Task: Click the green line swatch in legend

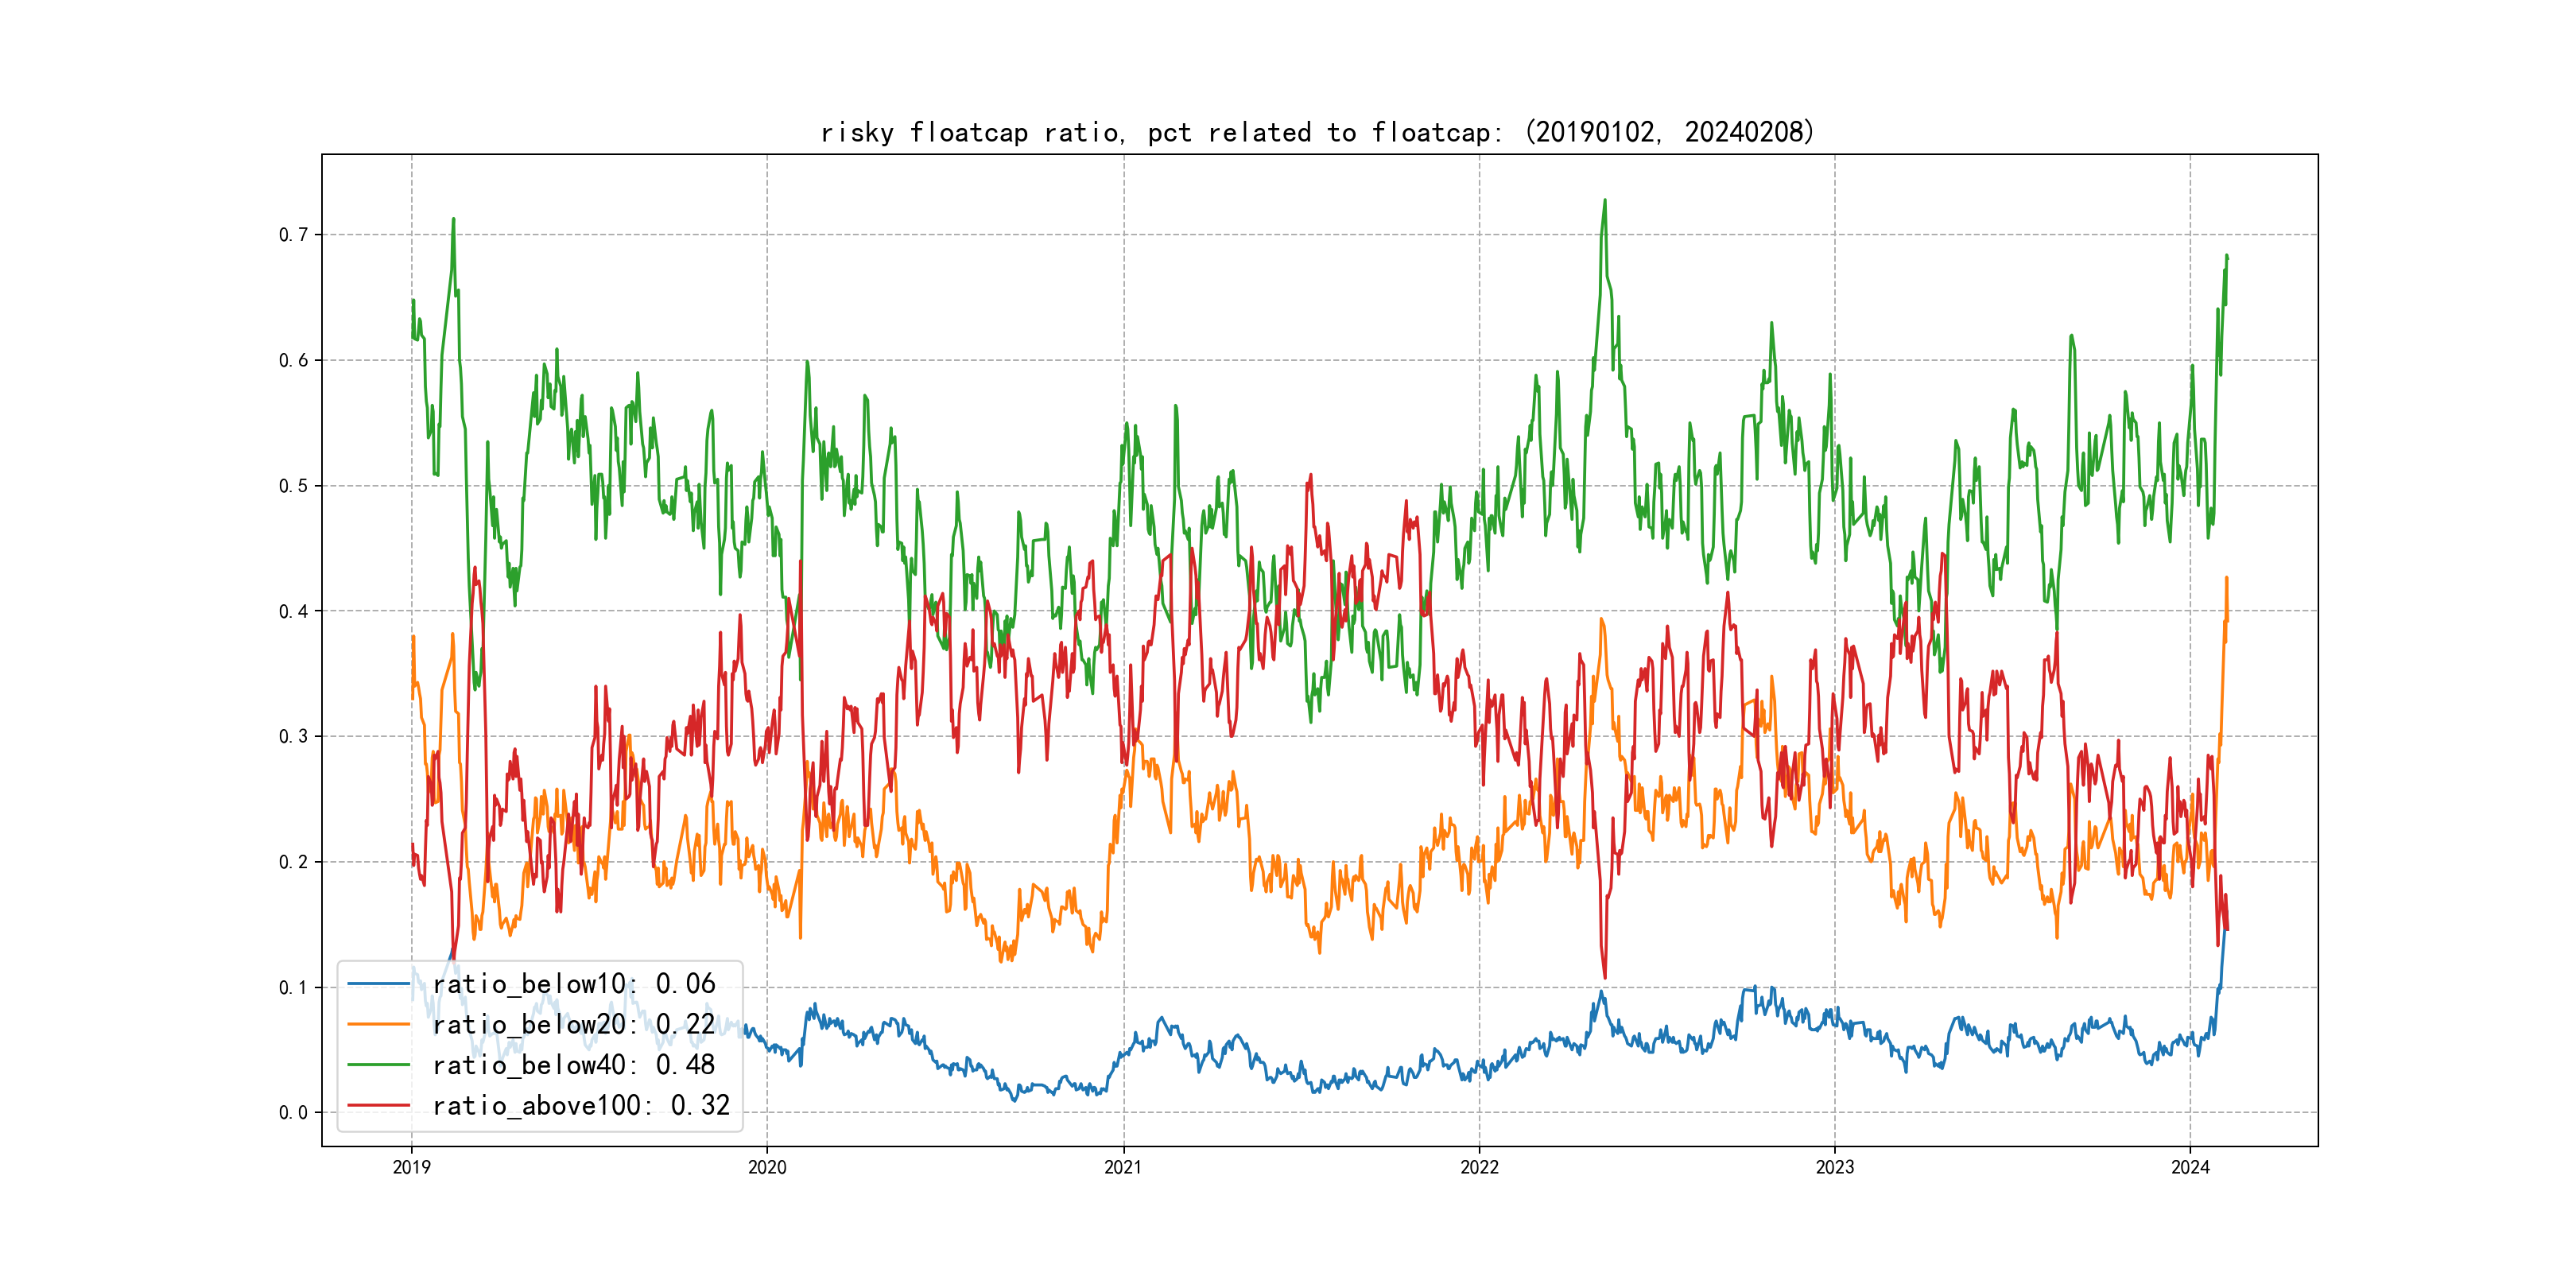Action: click(378, 1065)
